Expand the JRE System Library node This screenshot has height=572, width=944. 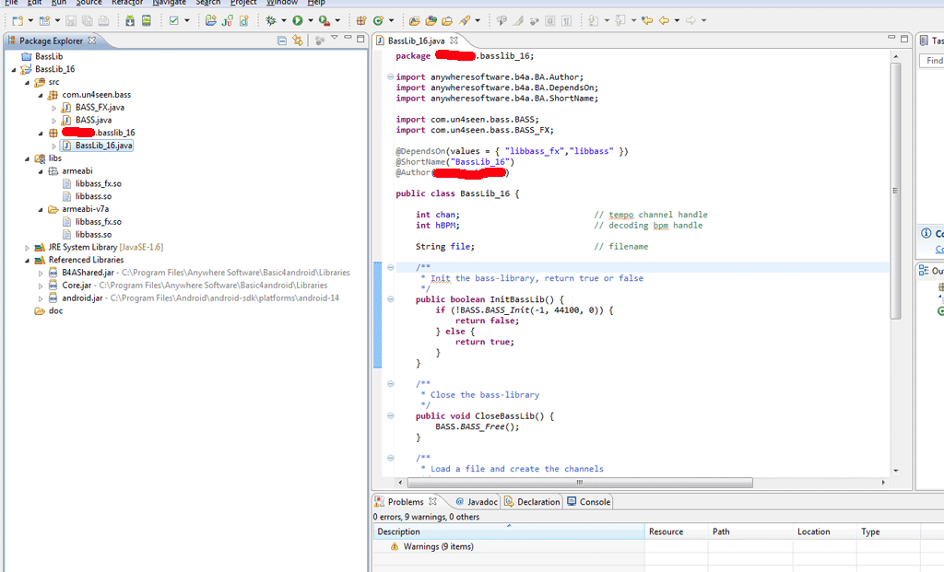click(x=27, y=248)
